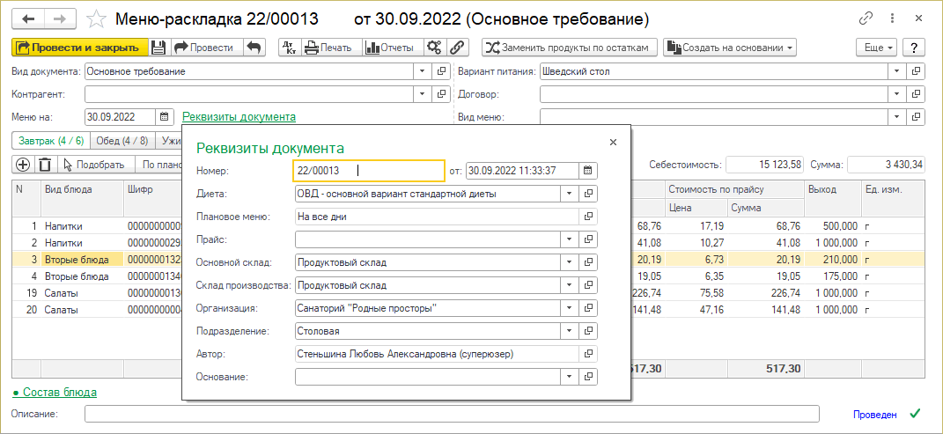
Task: Open Плановое меню value form icon
Action: click(x=589, y=217)
